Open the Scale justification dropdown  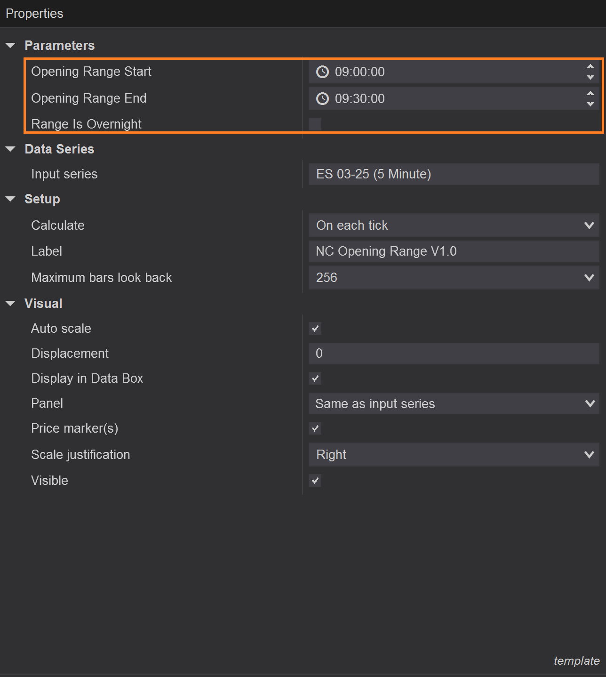pos(589,454)
